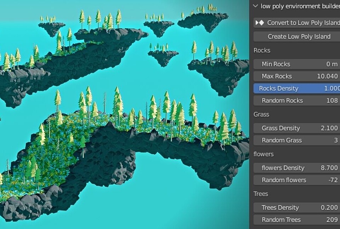
Task: Click the Rocks section header
Action: [261, 50]
